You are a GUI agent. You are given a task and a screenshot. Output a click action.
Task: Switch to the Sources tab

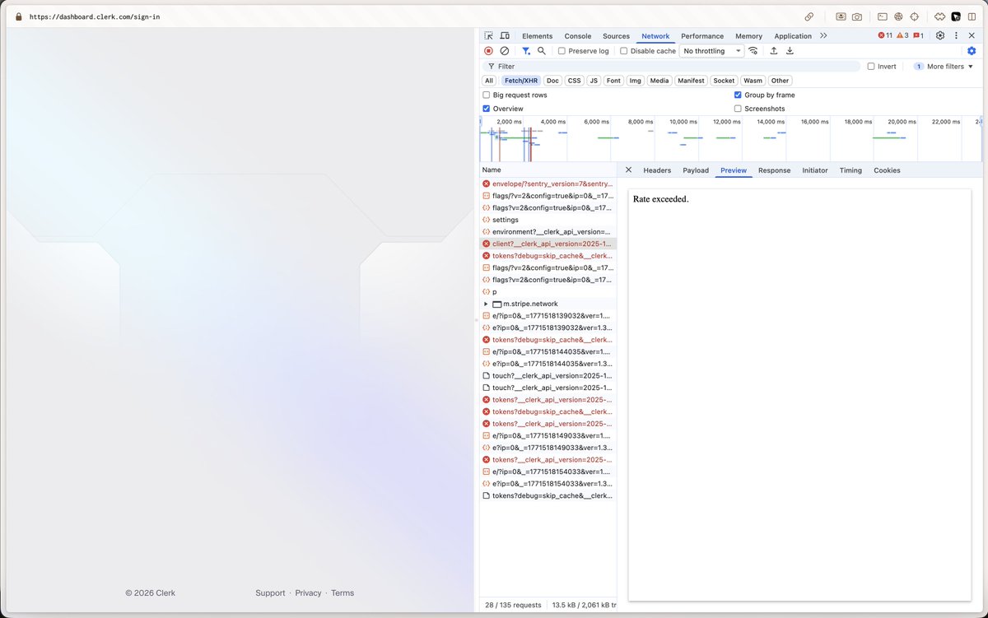(616, 36)
